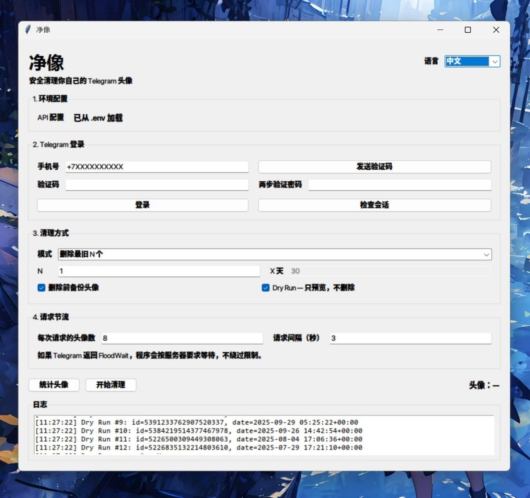The height and width of the screenshot is (498, 530).
Task: Maximize the 净像 window
Action: [468, 30]
